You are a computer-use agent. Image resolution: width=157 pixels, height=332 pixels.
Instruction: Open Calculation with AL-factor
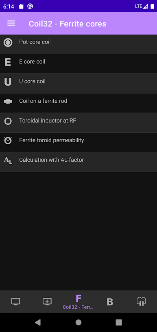pyautogui.click(x=78, y=162)
